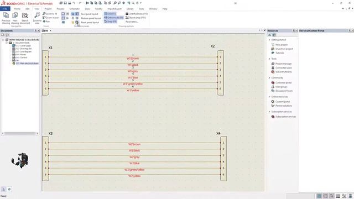Image resolution: width=354 pixels, height=199 pixels.
Task: Click Zoom to fit
Action: (50, 14)
